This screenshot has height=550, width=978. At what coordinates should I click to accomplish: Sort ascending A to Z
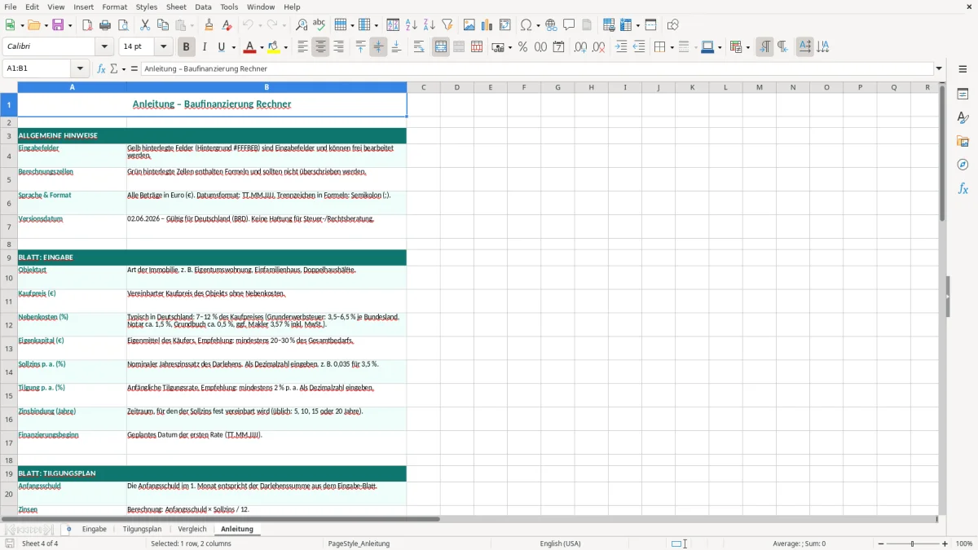(x=412, y=25)
